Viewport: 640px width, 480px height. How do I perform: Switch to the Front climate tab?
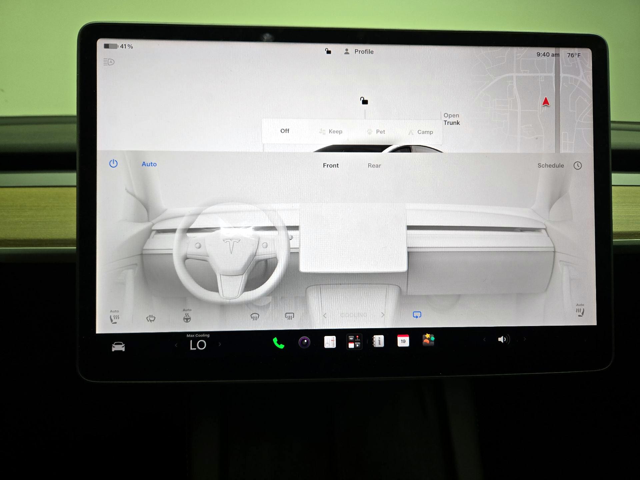tap(331, 165)
